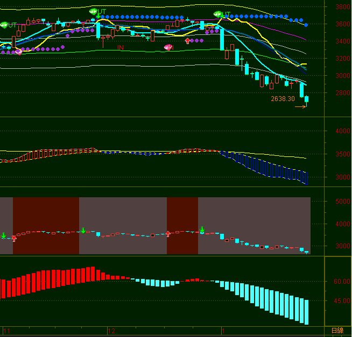Viewport: 352px width, 337px height.
Task: Click the month 11 marker on time axis
Action: [x=6, y=331]
